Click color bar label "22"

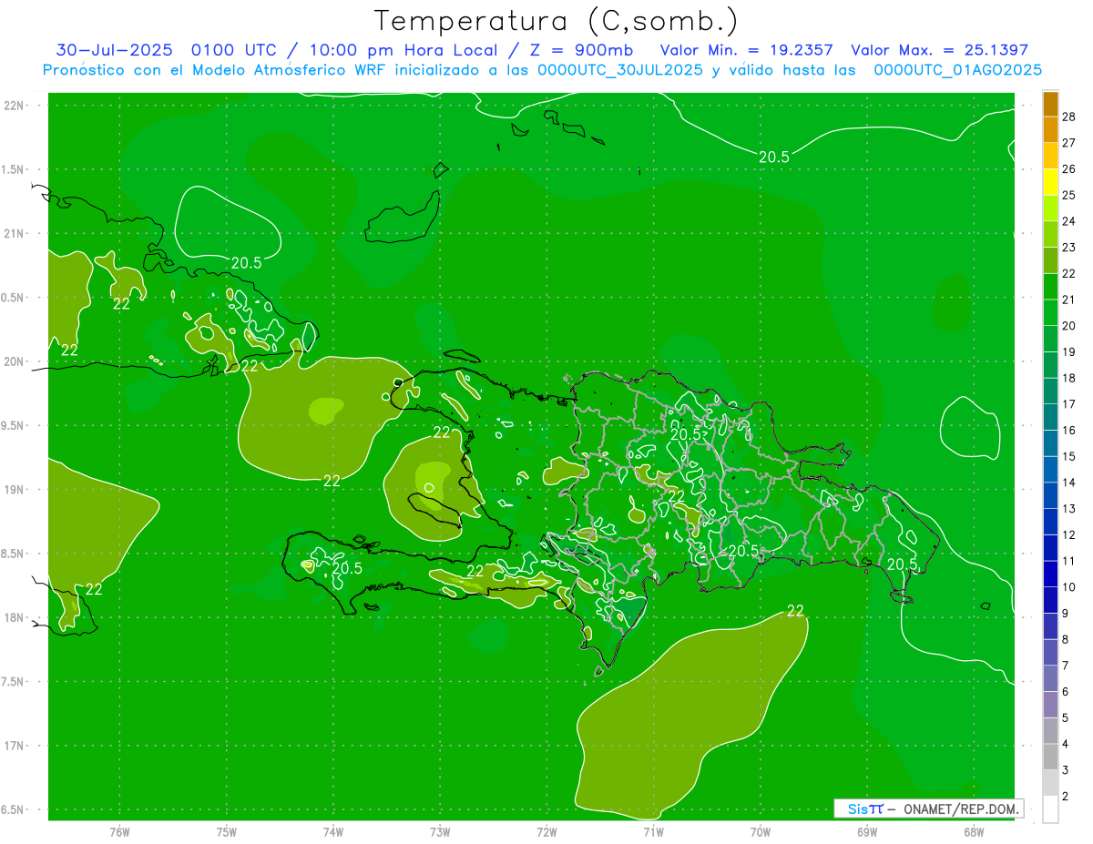pyautogui.click(x=1069, y=273)
